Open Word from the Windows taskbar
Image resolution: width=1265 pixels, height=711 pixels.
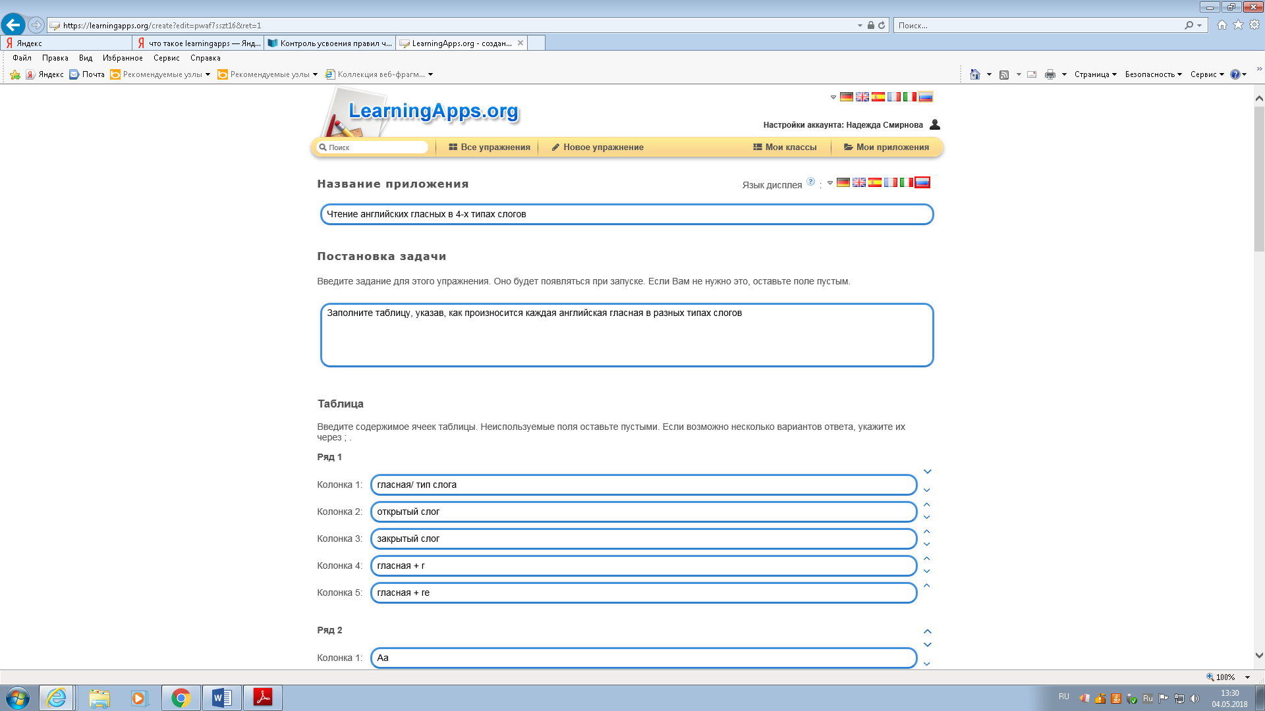click(x=222, y=697)
